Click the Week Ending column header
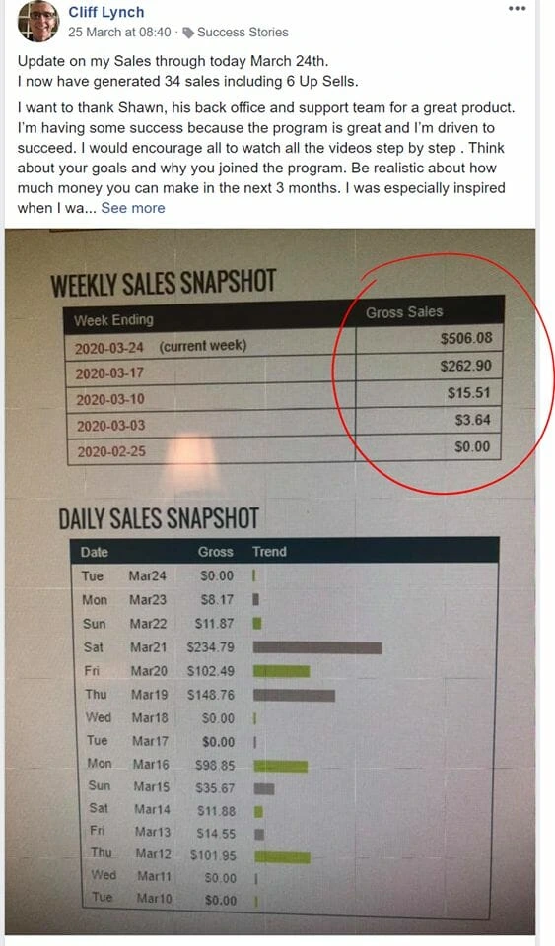The height and width of the screenshot is (946, 555). 113,319
